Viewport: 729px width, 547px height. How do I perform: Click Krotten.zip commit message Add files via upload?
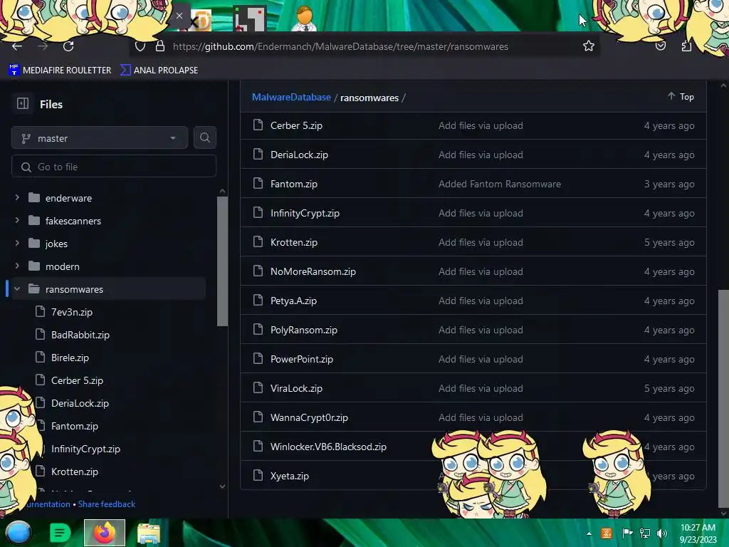pyautogui.click(x=481, y=242)
